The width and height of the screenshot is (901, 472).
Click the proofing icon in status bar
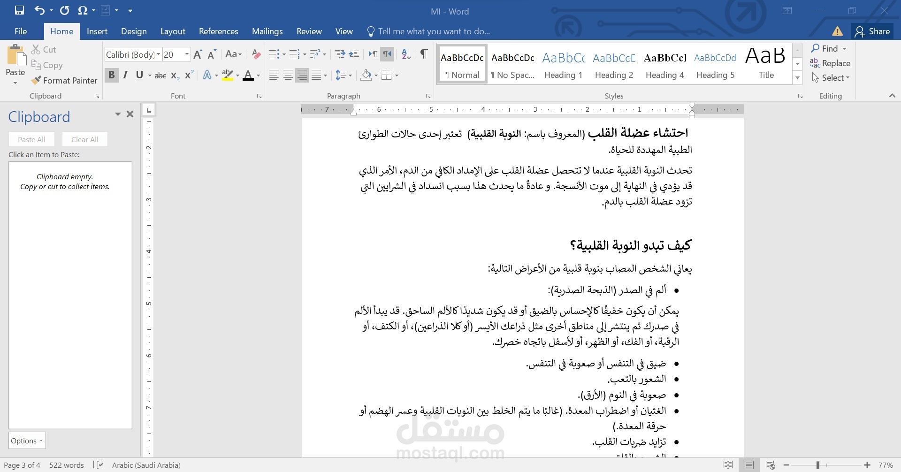(98, 465)
